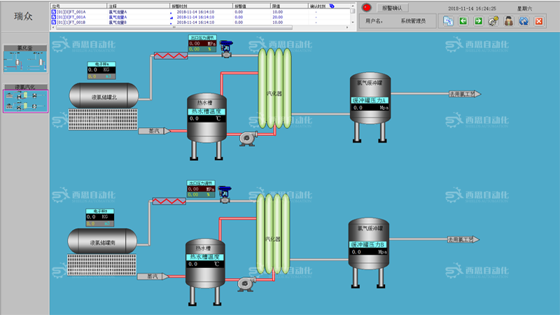Select the 液氯储罐北 storage tank
Image resolution: width=560 pixels, height=315 pixels.
click(x=104, y=96)
